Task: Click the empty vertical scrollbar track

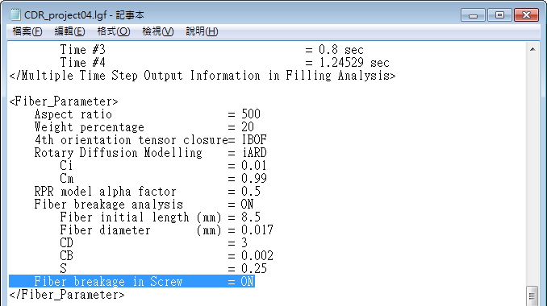Action: tap(532, 171)
